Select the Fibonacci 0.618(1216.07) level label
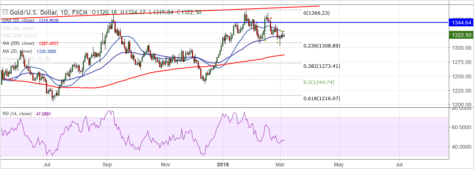The image size is (474, 169). [x=322, y=98]
